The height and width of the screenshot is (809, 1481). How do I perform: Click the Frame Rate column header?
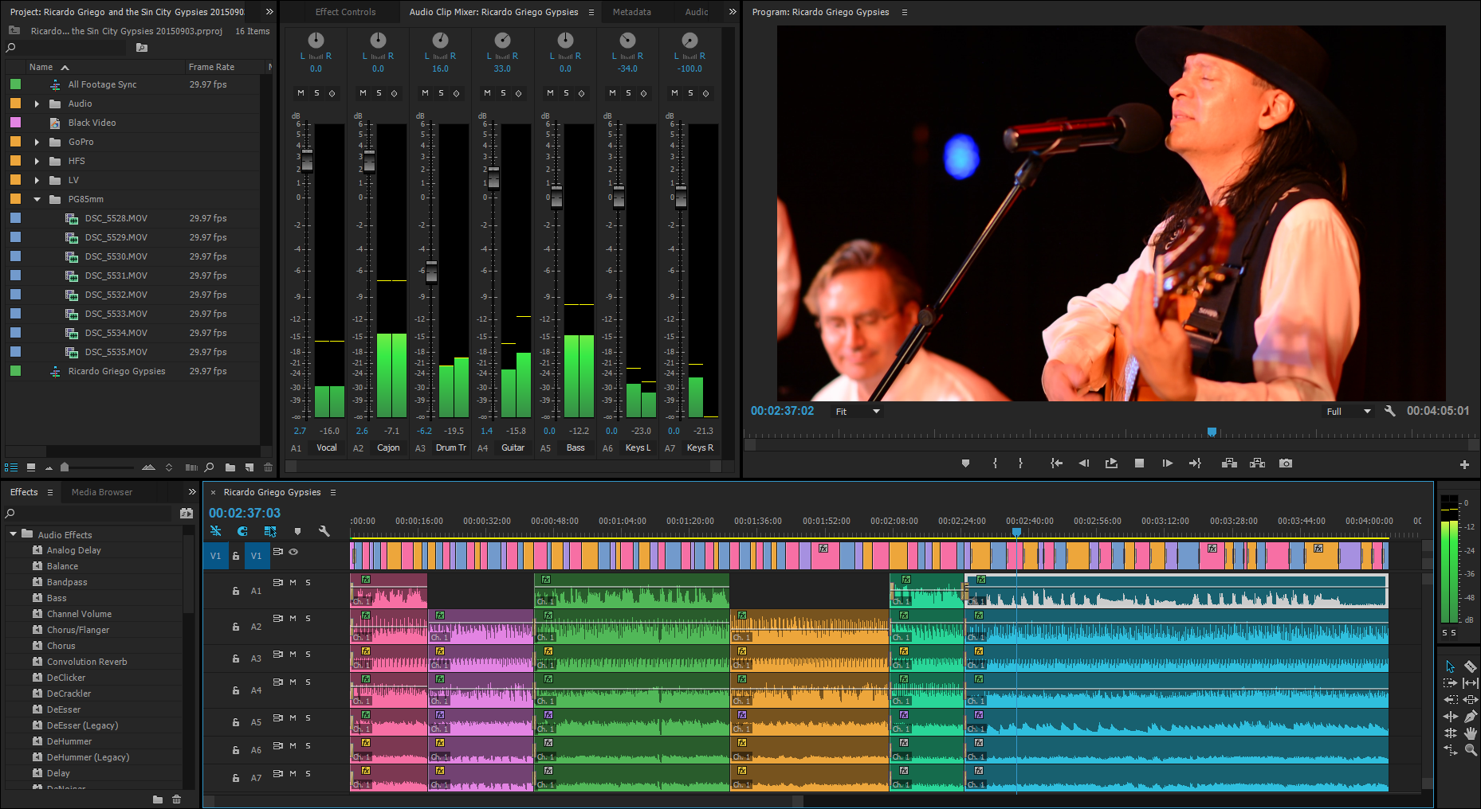click(211, 67)
